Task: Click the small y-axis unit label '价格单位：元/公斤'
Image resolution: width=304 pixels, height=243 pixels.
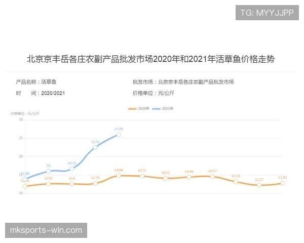Action: [25, 113]
